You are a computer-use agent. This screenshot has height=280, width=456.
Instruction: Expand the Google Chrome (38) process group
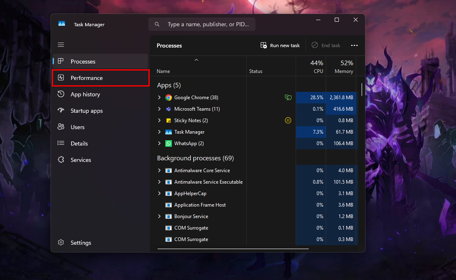[x=159, y=98]
